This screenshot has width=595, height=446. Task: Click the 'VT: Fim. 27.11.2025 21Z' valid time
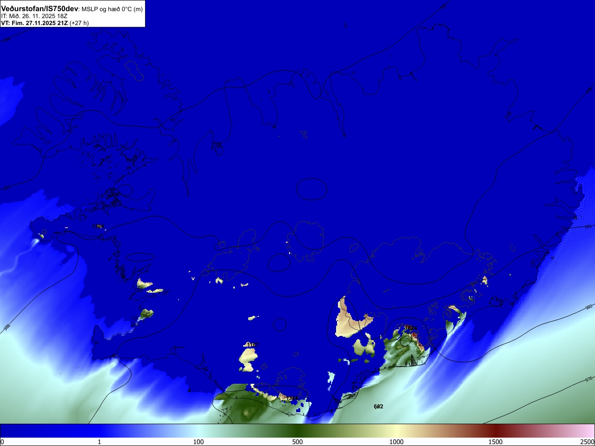click(x=34, y=23)
